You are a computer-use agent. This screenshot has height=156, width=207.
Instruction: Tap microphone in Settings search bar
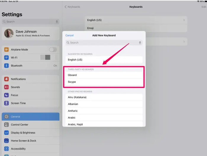(57, 22)
